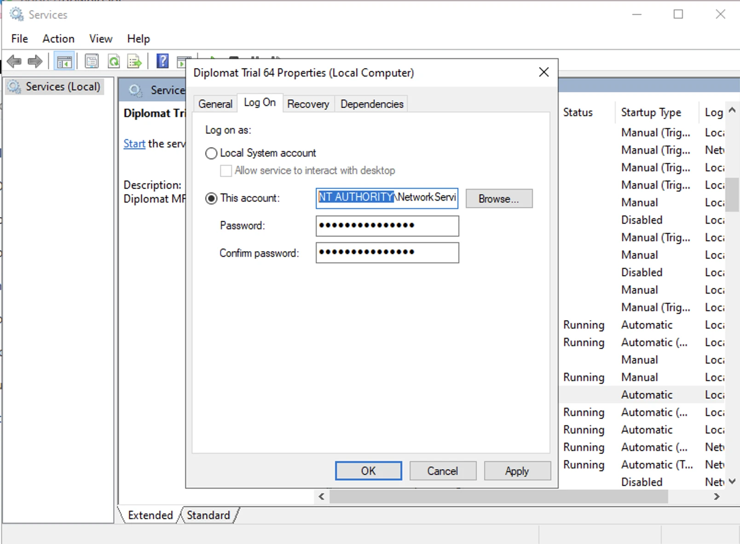The height and width of the screenshot is (544, 740).
Task: Click the Diplomat Tri service name heading
Action: [155, 113]
